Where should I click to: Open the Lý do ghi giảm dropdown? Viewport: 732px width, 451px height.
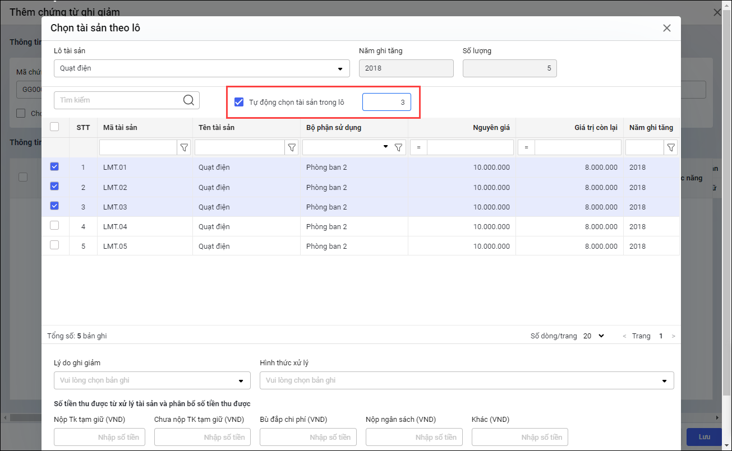[x=241, y=380]
